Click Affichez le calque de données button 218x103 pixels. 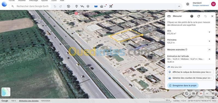pyautogui.click(x=190, y=72)
